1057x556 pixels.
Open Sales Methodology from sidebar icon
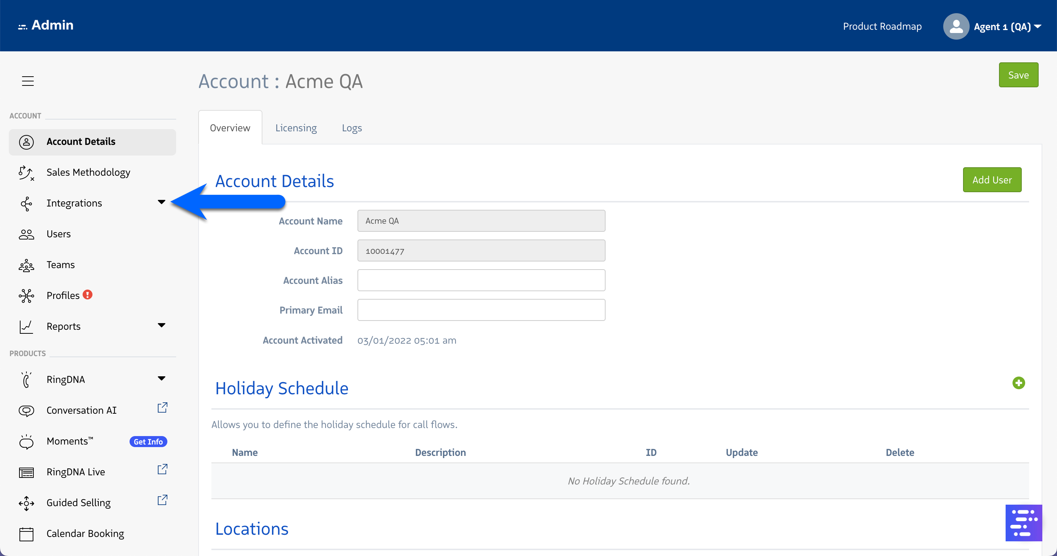point(26,173)
